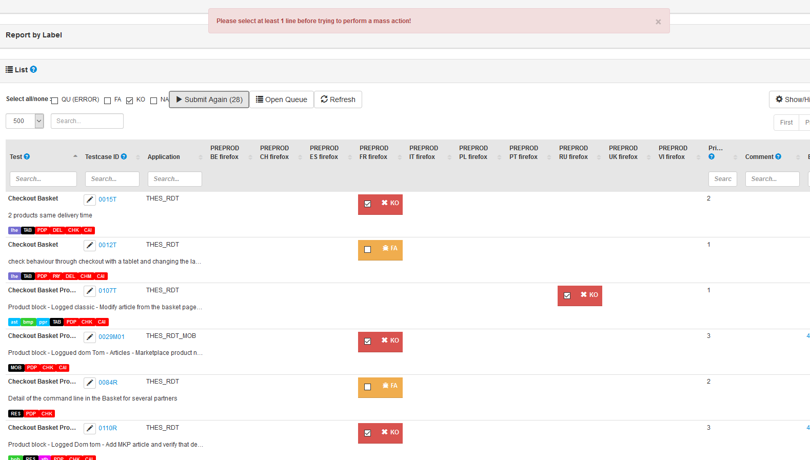Focus the Comment column search filter
The image size is (810, 460).
coord(772,179)
